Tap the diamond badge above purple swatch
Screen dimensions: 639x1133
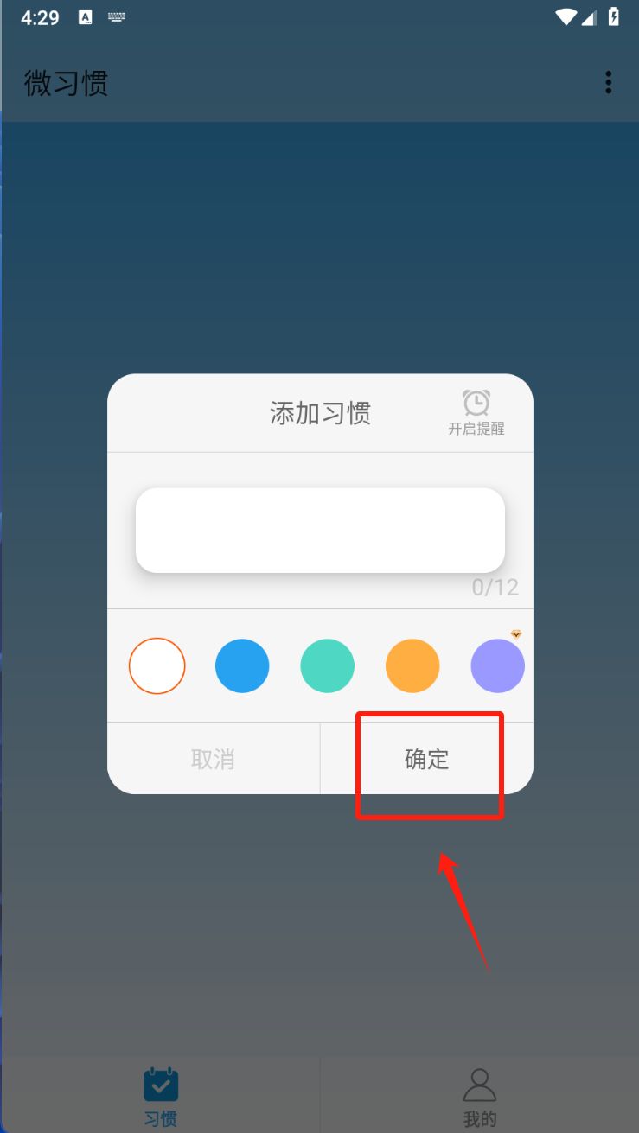516,634
